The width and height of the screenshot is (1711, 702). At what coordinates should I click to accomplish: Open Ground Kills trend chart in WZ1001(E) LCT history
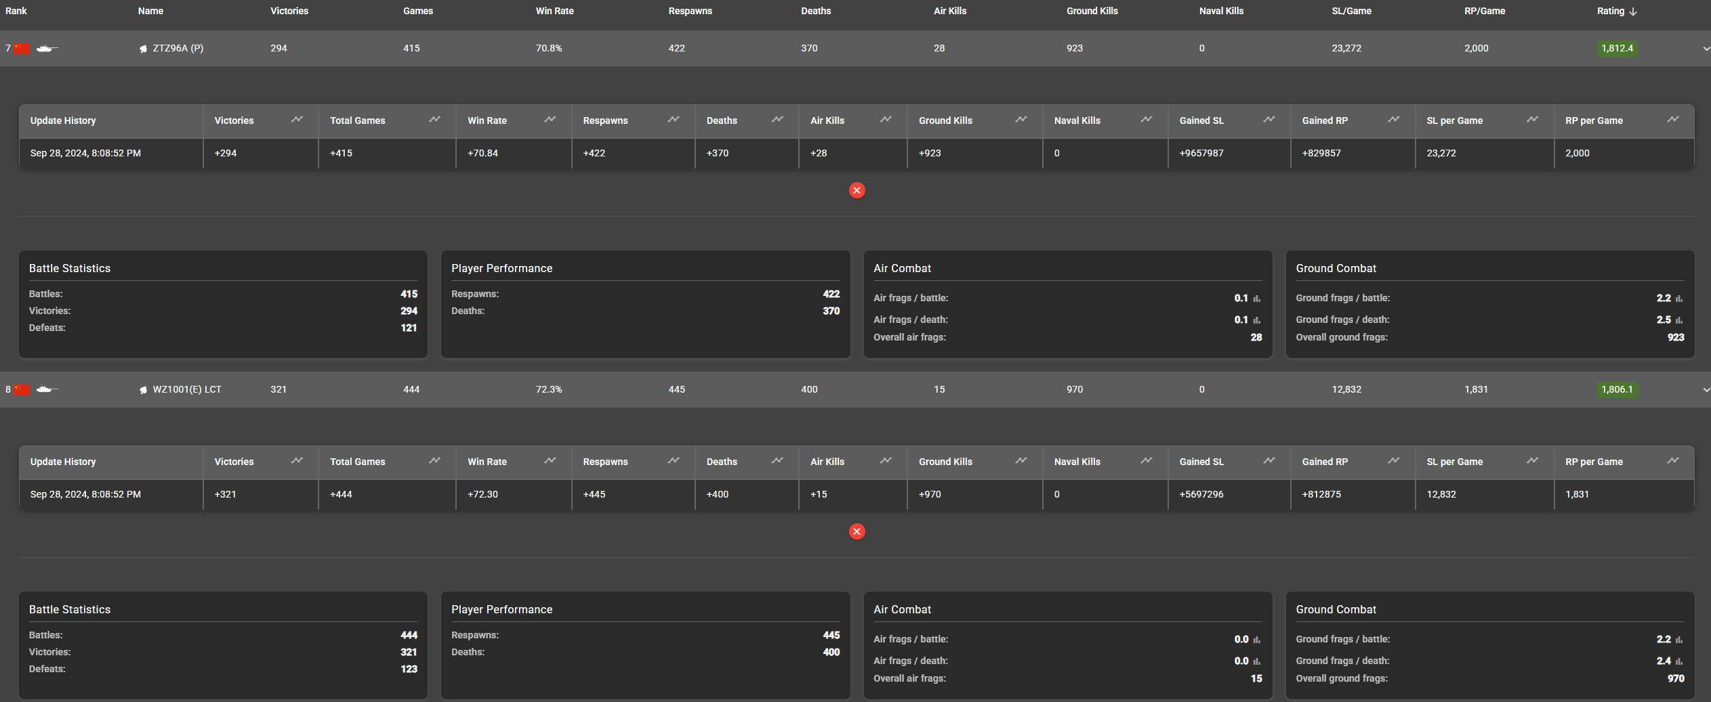pos(1021,460)
